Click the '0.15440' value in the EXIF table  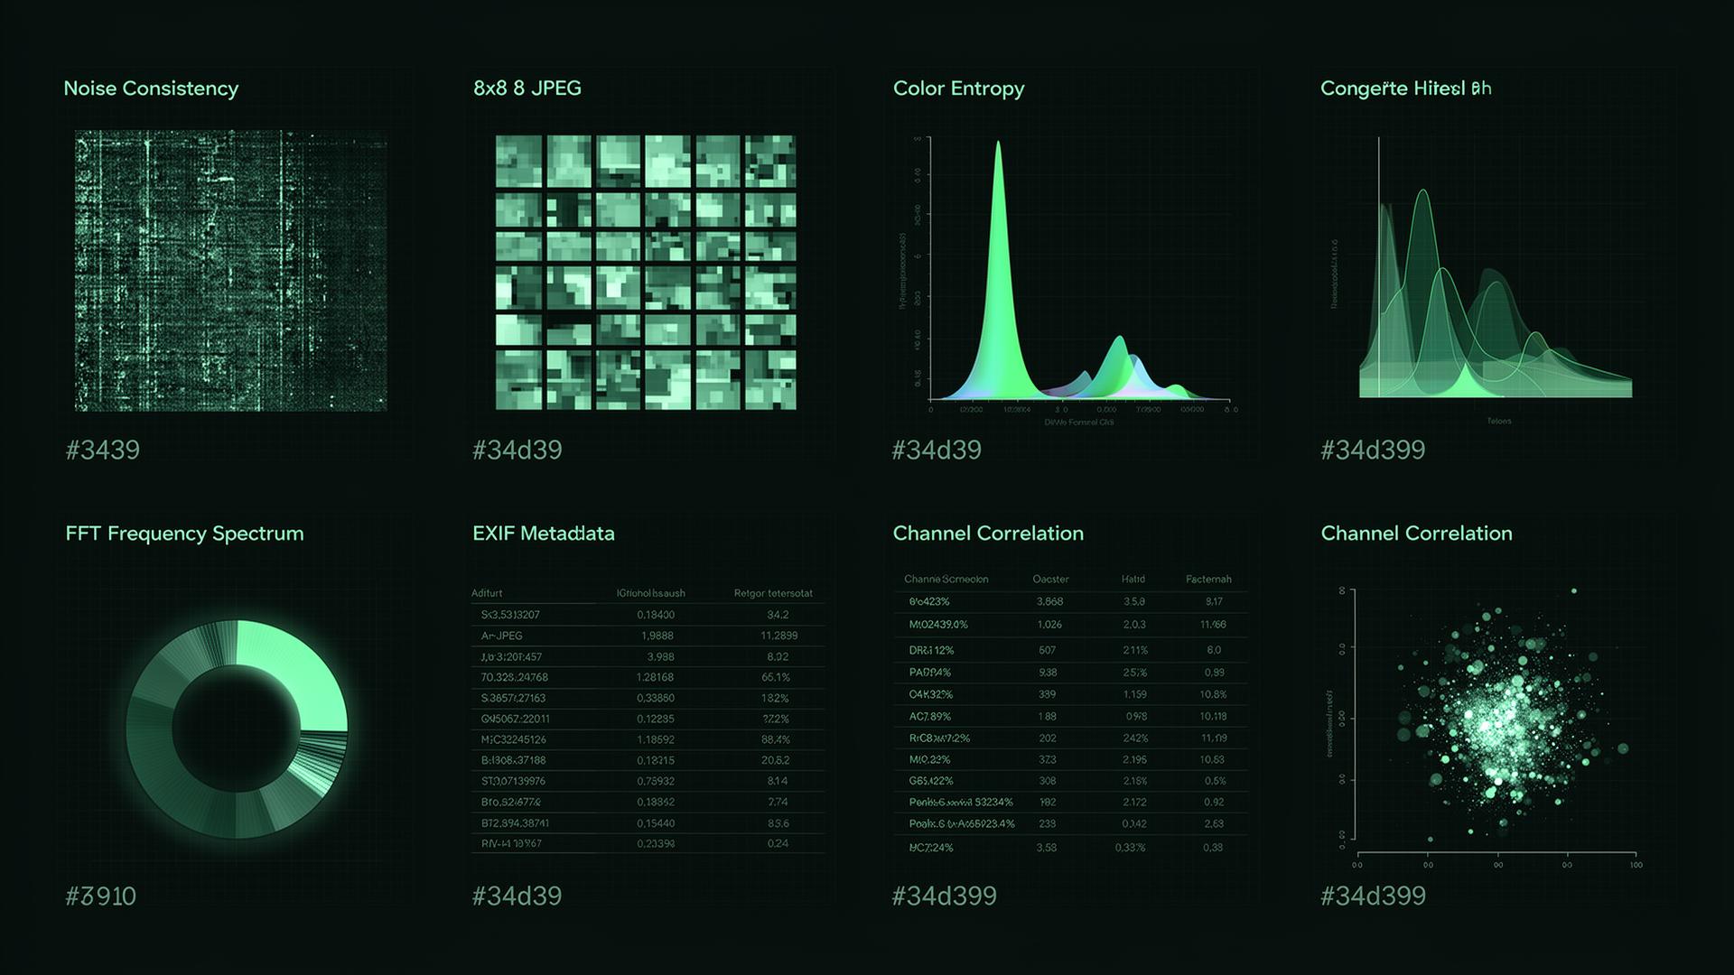(655, 823)
